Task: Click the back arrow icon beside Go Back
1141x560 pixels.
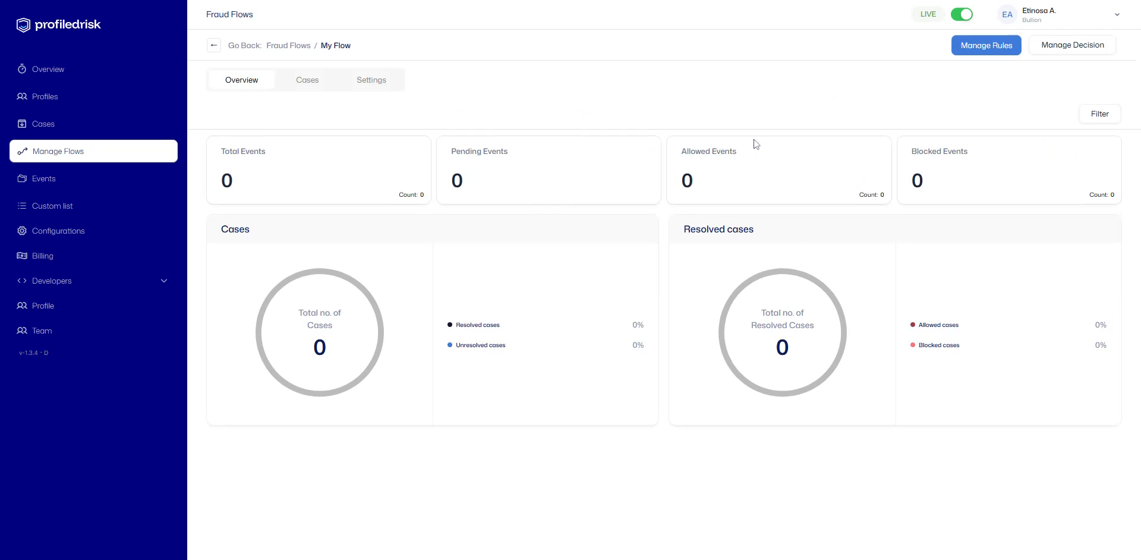Action: (214, 45)
